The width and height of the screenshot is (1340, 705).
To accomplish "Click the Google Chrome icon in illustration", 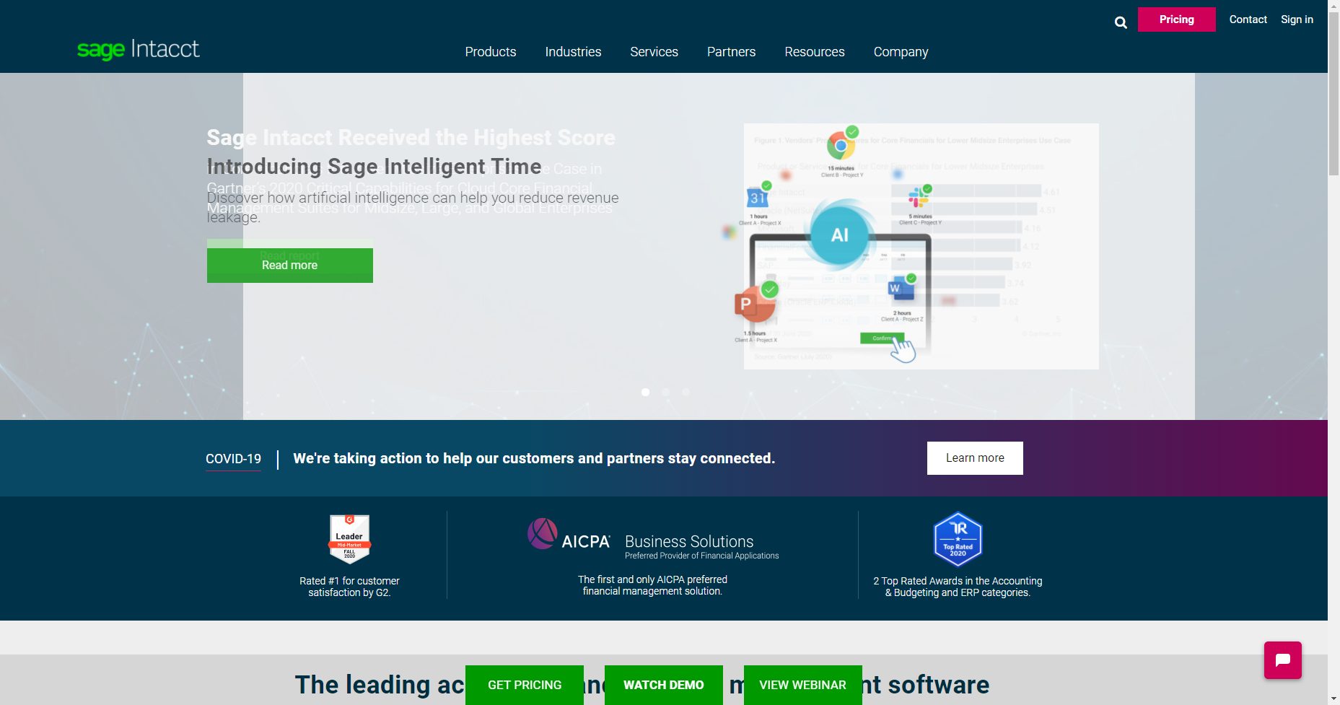I will coord(841,144).
